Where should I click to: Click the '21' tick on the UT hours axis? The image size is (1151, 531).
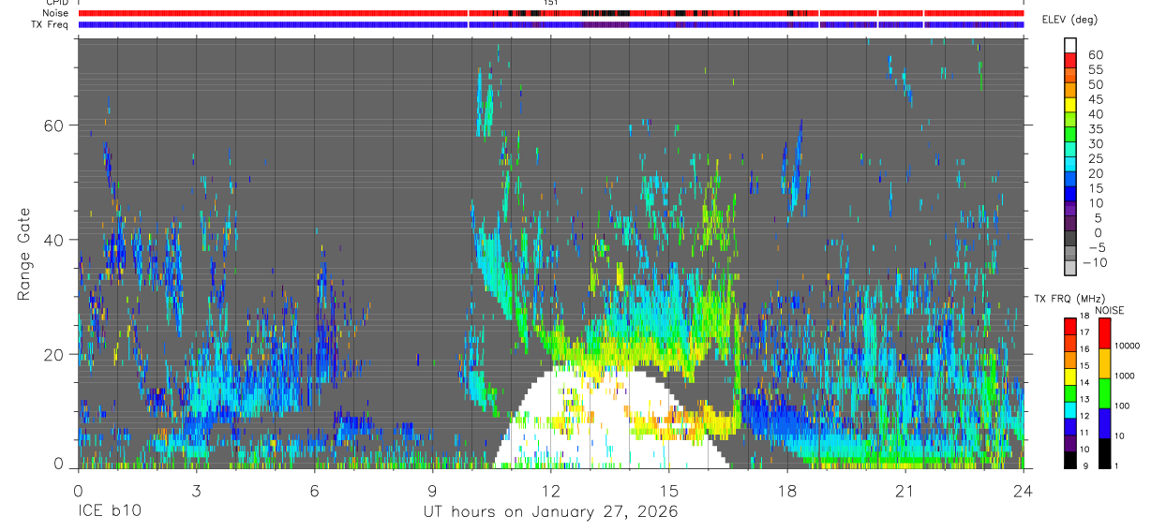tap(904, 491)
